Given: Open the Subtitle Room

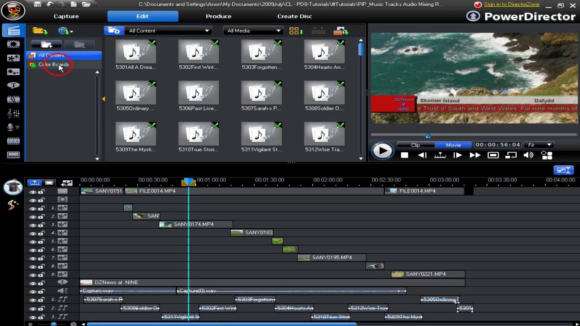Looking at the screenshot, I should coord(13,155).
